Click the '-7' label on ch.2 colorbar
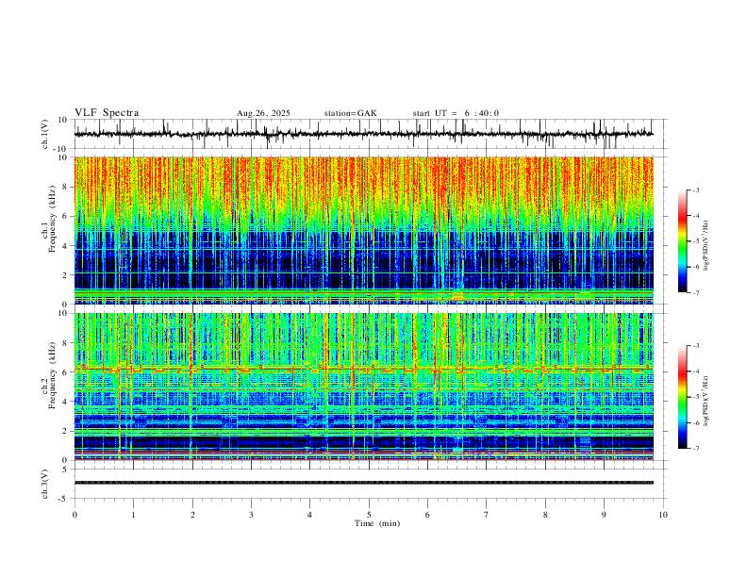Screen dimensions: 747x577 (x=696, y=449)
